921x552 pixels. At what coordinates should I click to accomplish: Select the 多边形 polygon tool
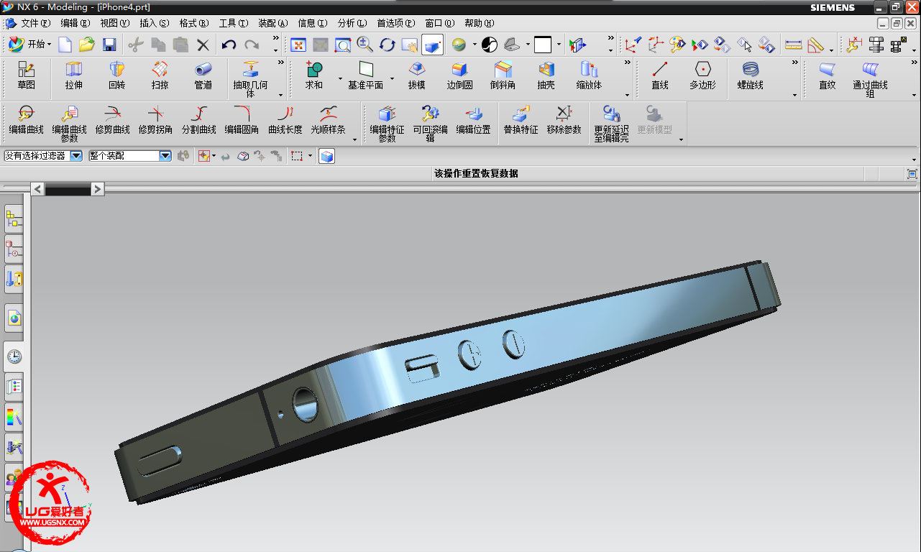(702, 76)
